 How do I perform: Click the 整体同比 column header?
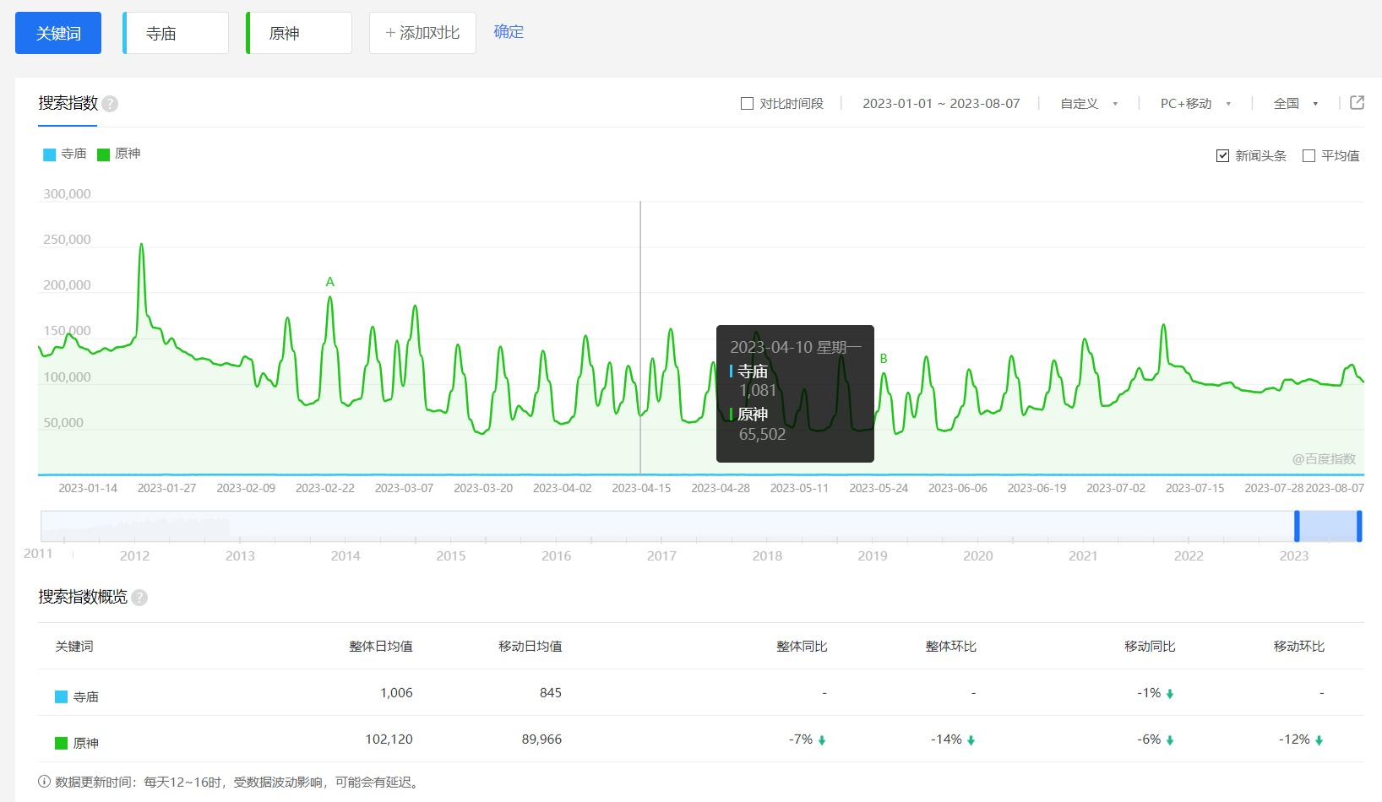[802, 647]
